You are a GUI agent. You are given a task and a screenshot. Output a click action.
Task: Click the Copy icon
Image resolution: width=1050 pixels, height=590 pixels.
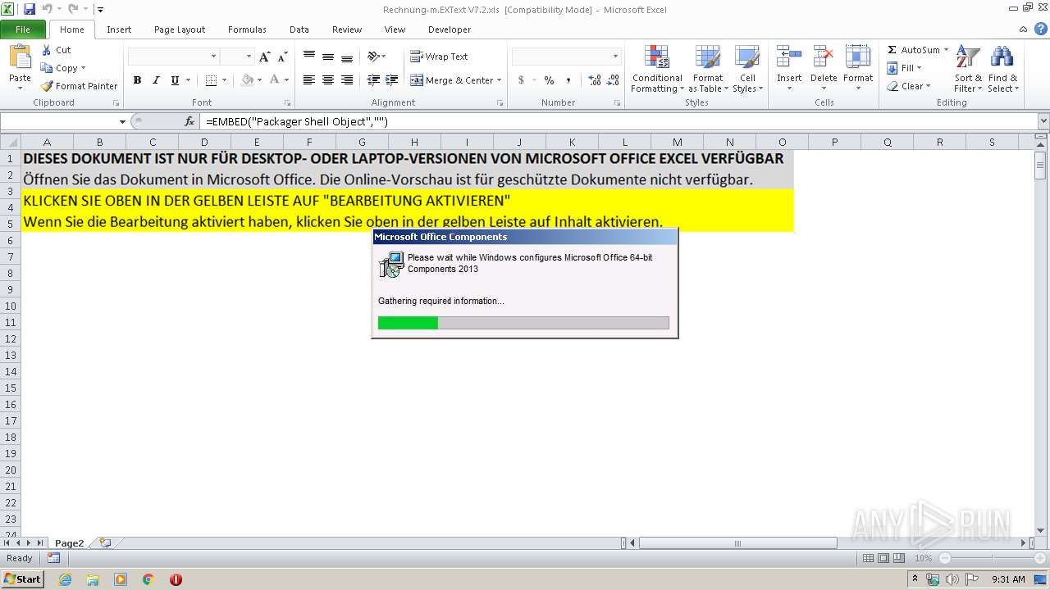pyautogui.click(x=47, y=68)
